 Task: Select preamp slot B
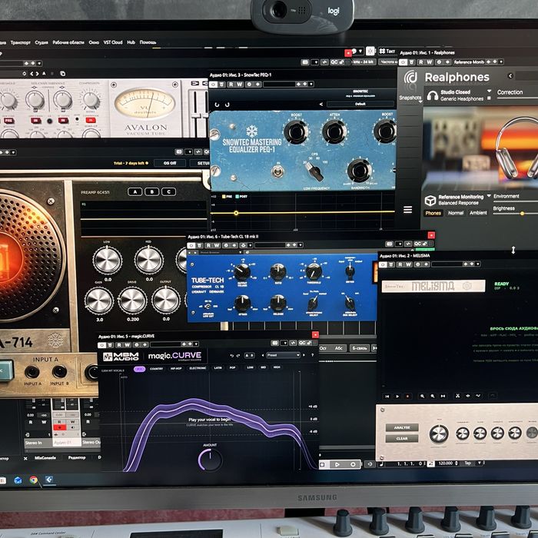point(152,192)
